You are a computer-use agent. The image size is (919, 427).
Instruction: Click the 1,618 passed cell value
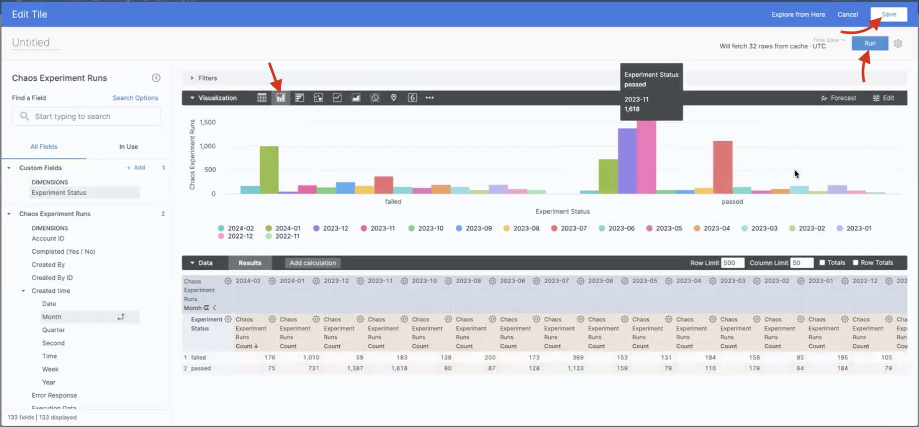pyautogui.click(x=399, y=368)
